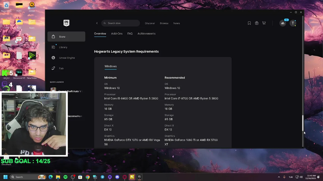This screenshot has width=323, height=181.
Task: Click inside the Search store field
Action: coord(121,23)
